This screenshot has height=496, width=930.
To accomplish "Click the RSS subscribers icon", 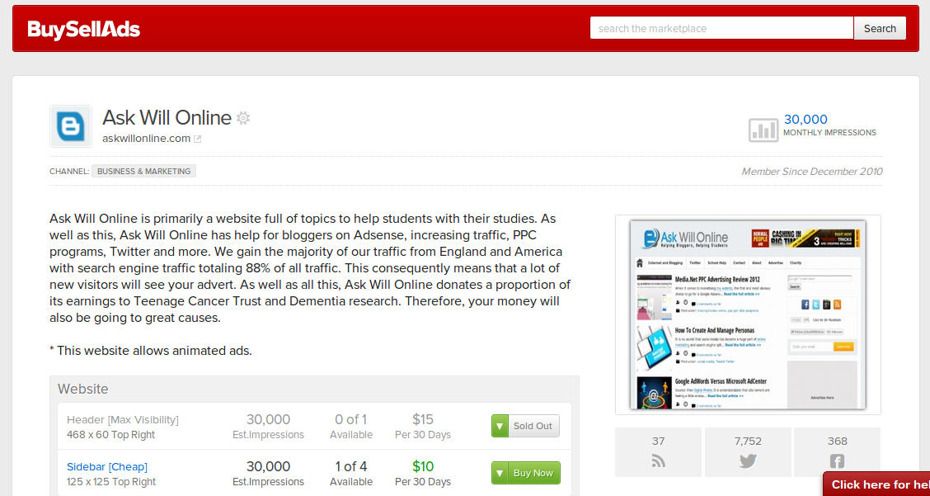I will click(658, 461).
